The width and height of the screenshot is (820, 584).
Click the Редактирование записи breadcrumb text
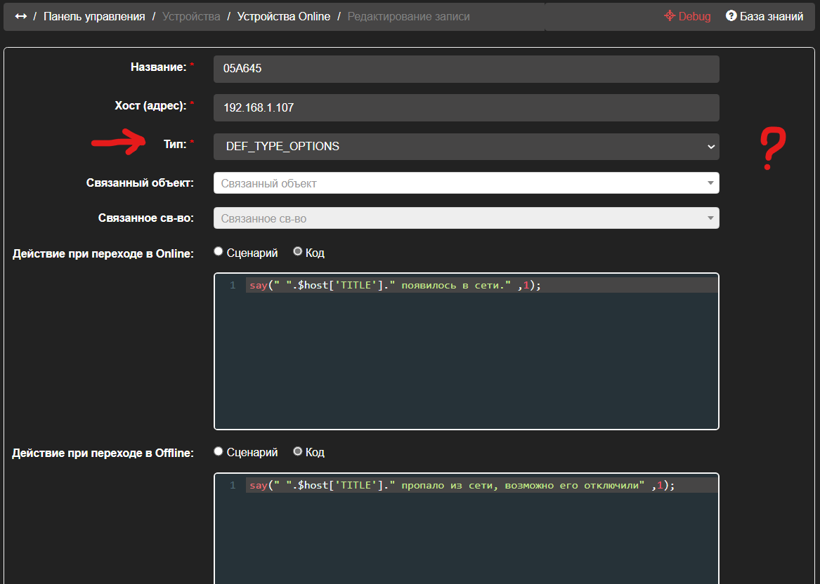(x=408, y=16)
